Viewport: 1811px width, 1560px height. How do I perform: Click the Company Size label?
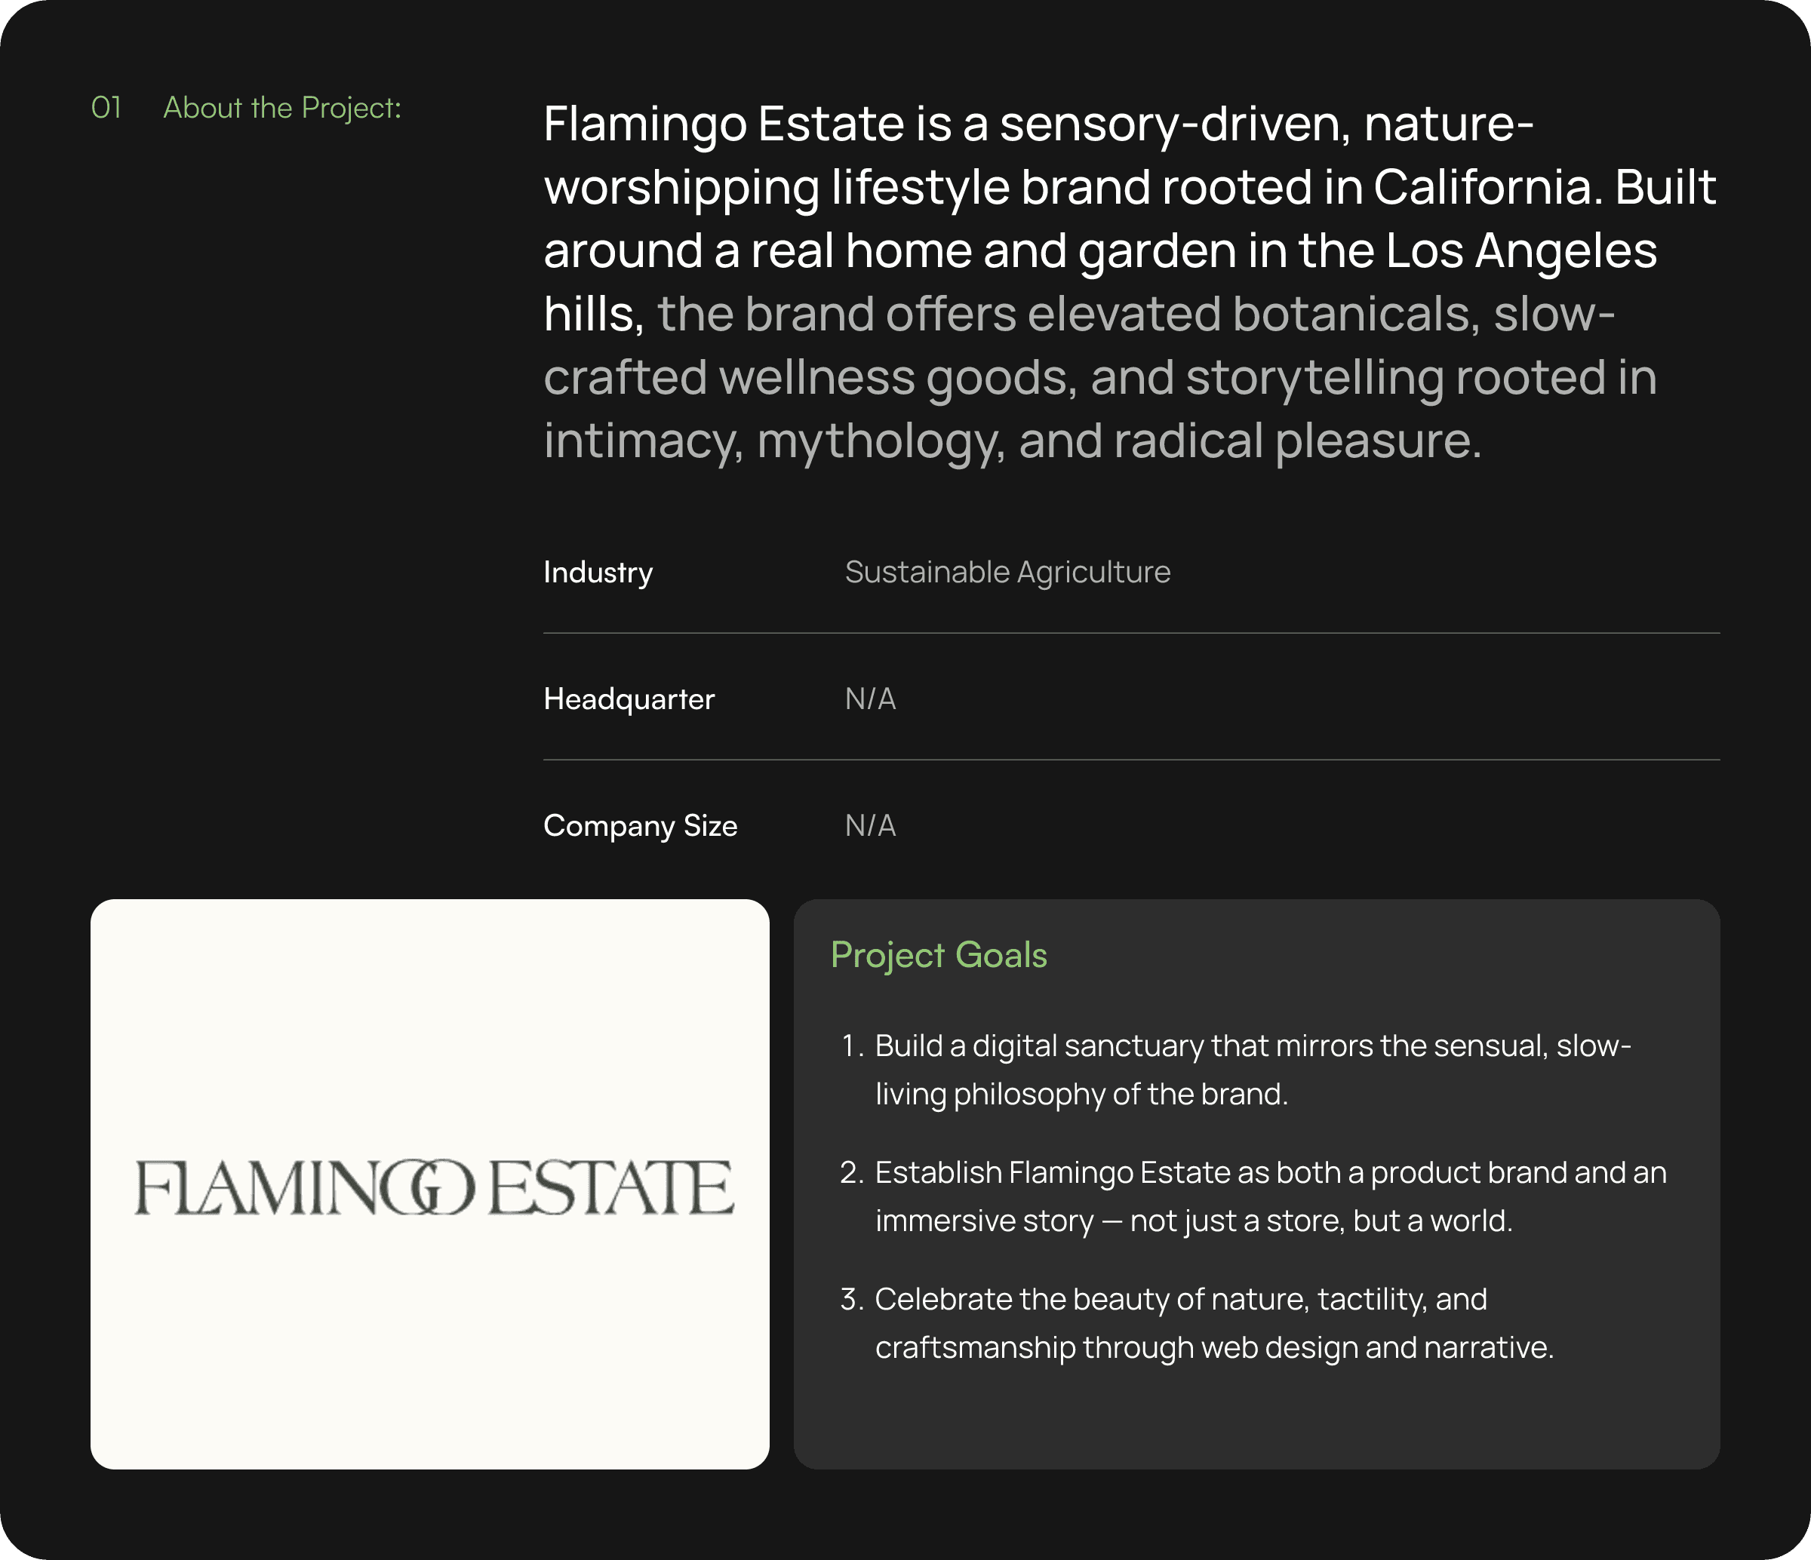click(641, 826)
